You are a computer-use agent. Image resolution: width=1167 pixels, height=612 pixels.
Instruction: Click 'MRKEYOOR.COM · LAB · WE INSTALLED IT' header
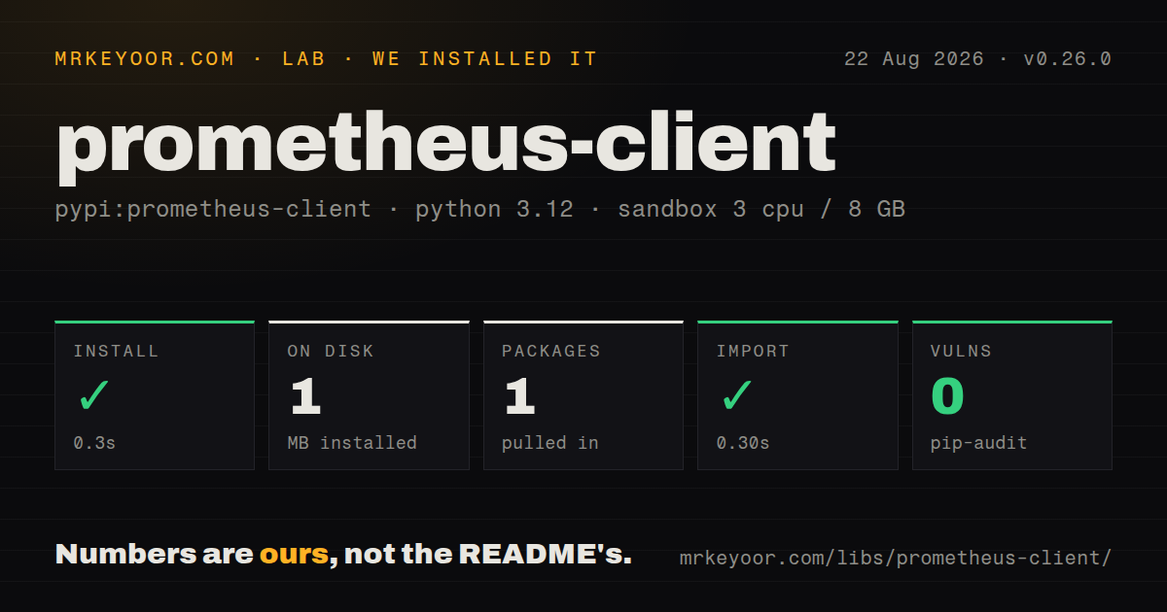click(x=326, y=59)
